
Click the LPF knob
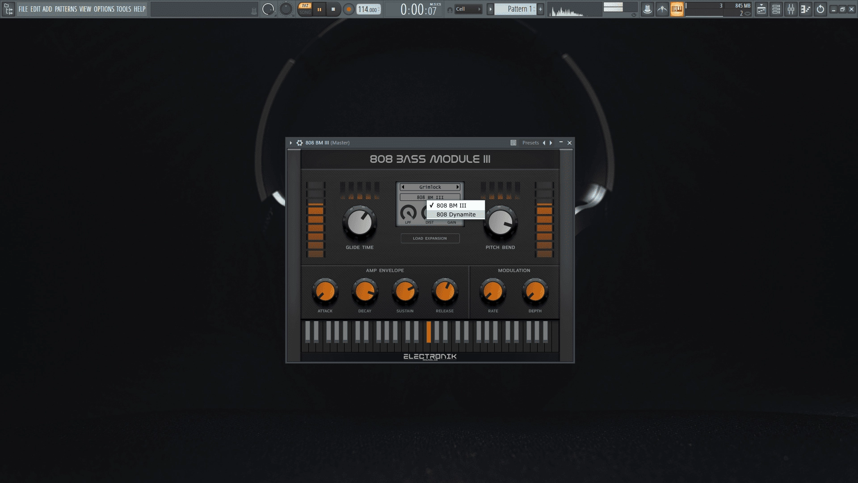click(408, 212)
